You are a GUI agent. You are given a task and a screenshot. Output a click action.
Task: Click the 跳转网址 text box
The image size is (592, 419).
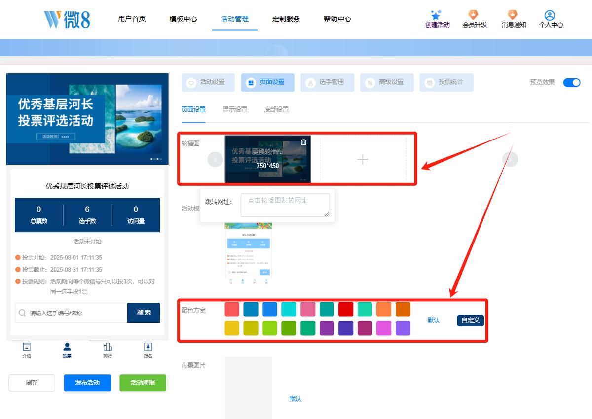(285, 205)
